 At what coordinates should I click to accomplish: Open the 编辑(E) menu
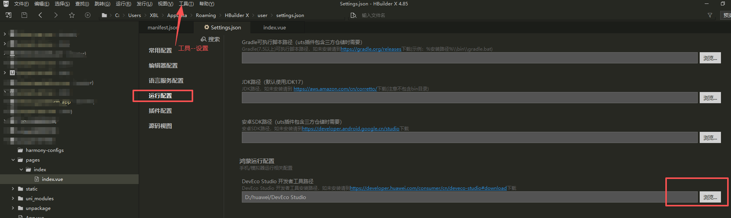coord(42,4)
